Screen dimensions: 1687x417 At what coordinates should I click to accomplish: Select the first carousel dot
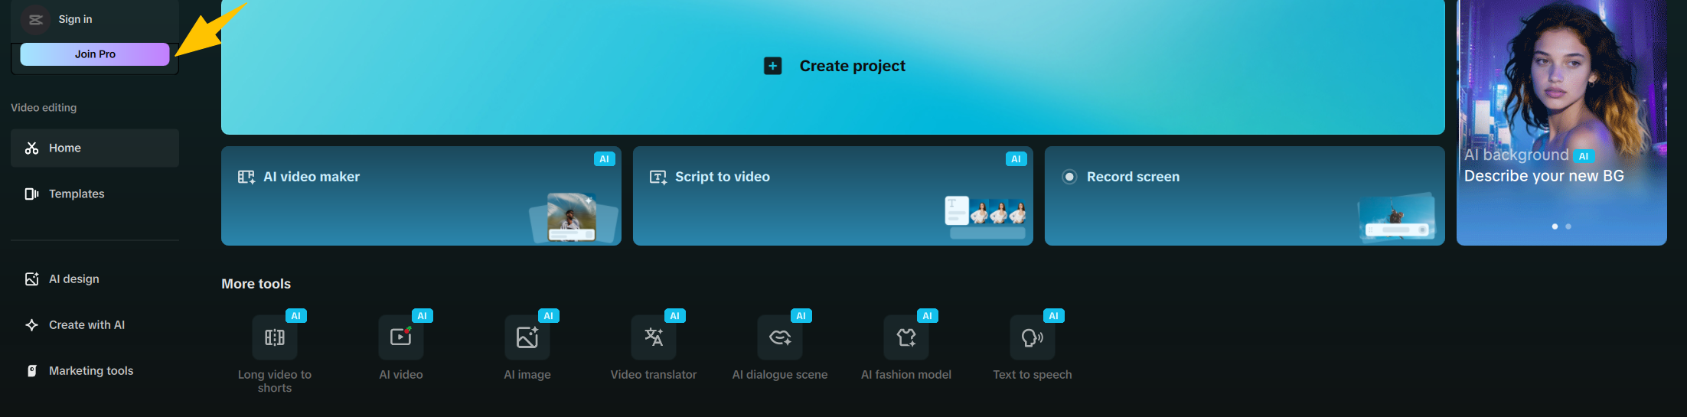tap(1555, 226)
